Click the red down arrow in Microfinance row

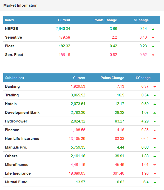[155, 165]
